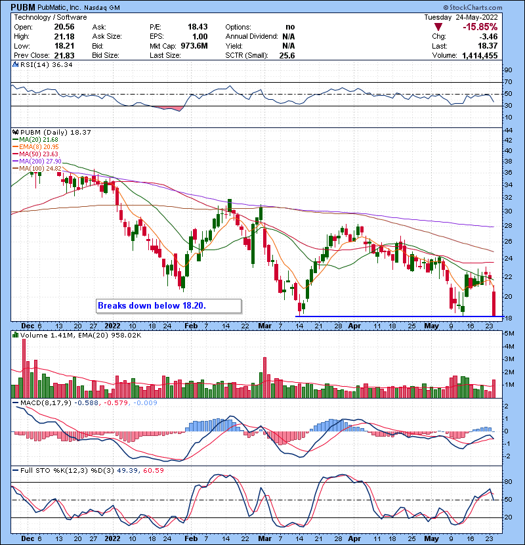
Task: Click the RSI(14) 36.34 legend text
Action: click(46, 64)
